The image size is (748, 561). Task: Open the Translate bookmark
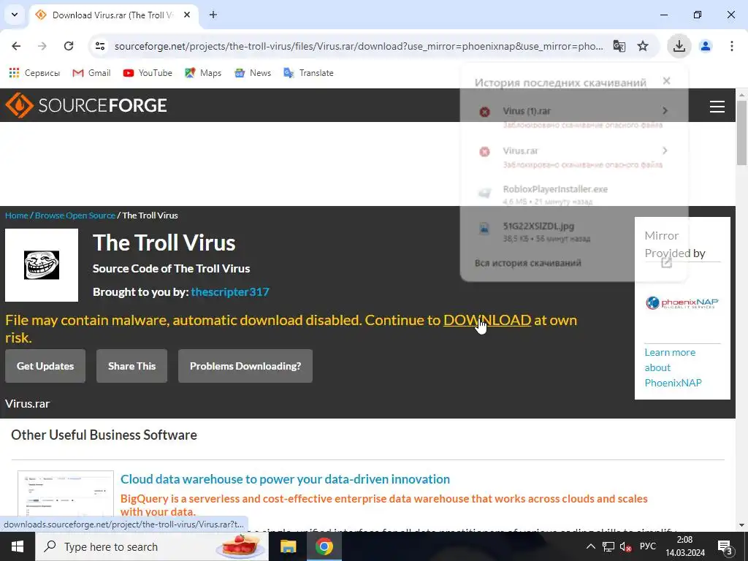pyautogui.click(x=308, y=73)
